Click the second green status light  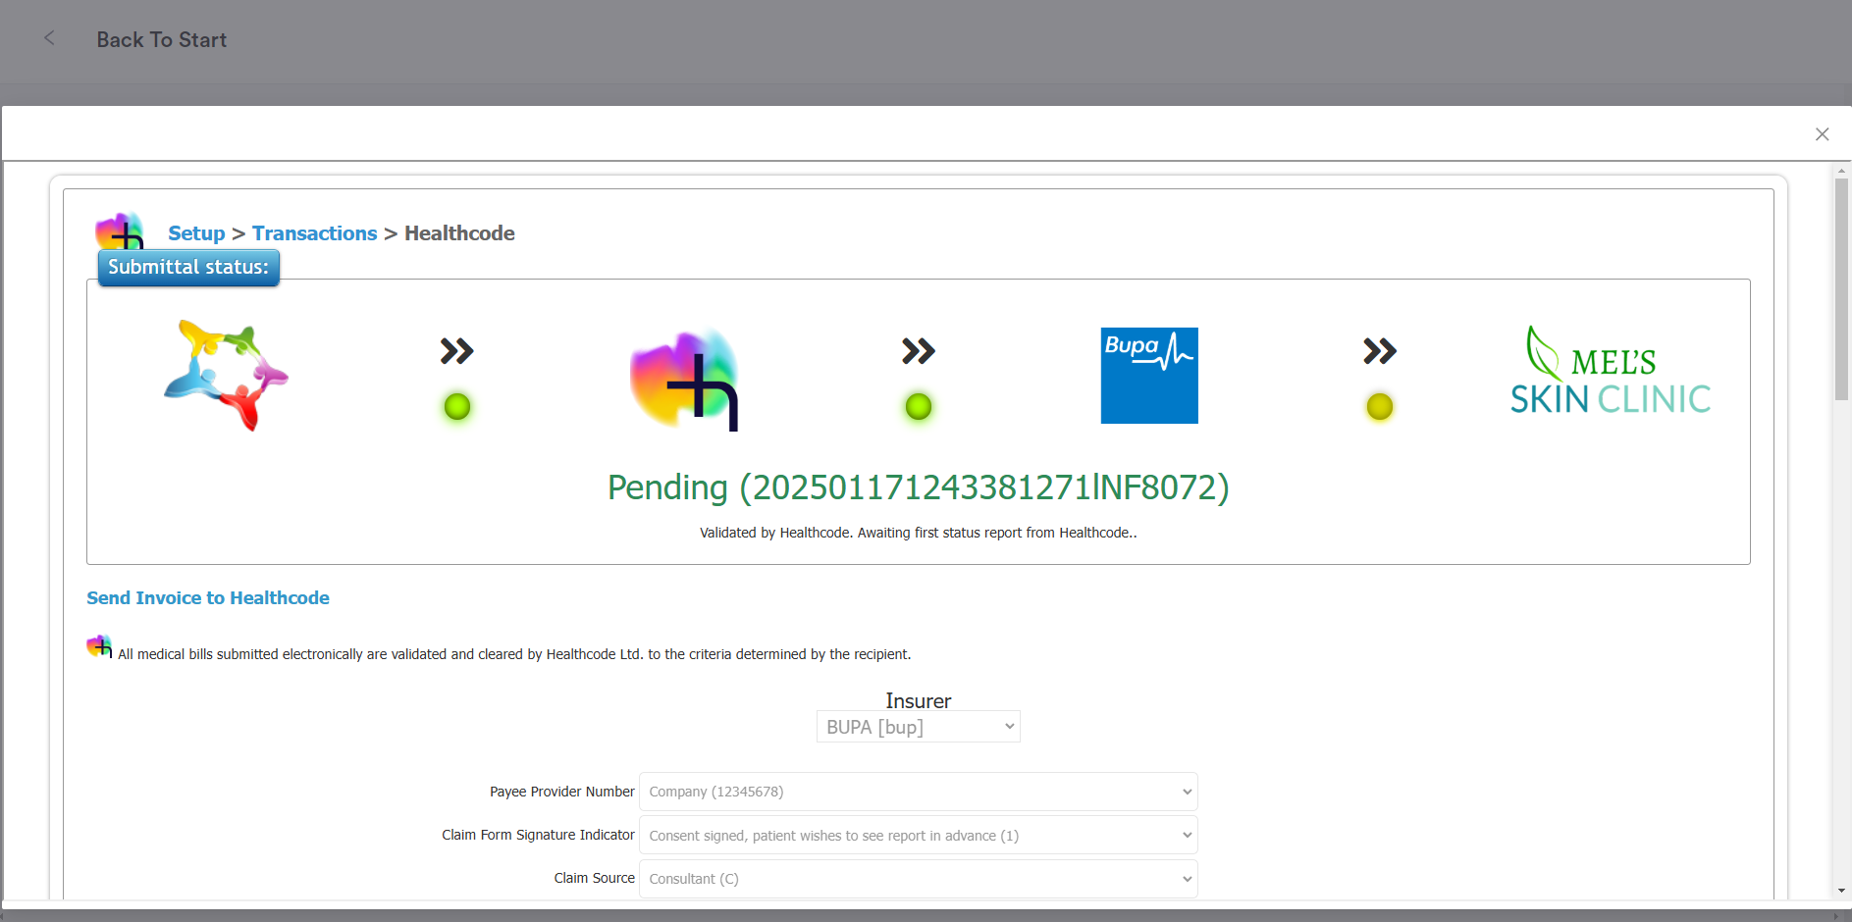[919, 406]
